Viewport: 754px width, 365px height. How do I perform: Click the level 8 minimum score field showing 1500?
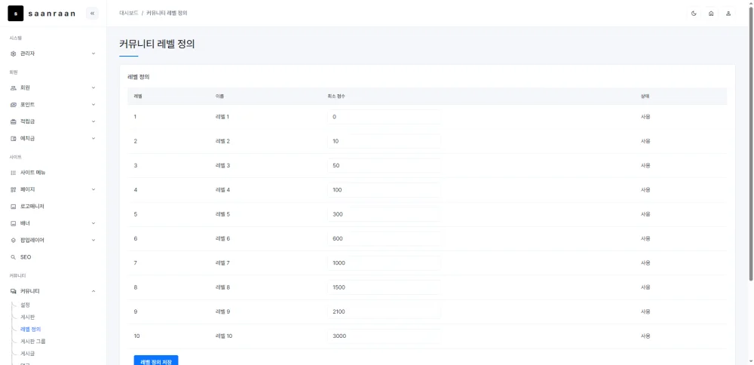click(x=384, y=287)
